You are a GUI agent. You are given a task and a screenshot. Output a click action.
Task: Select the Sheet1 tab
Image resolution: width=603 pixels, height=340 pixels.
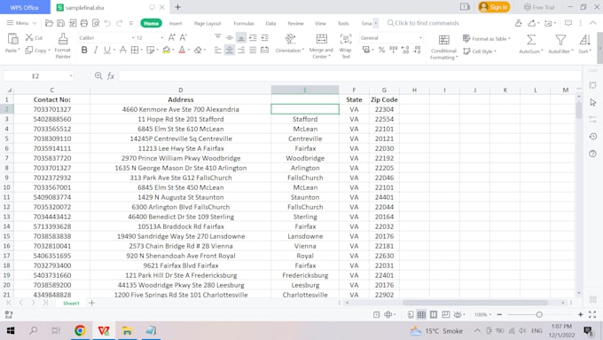[x=71, y=303]
